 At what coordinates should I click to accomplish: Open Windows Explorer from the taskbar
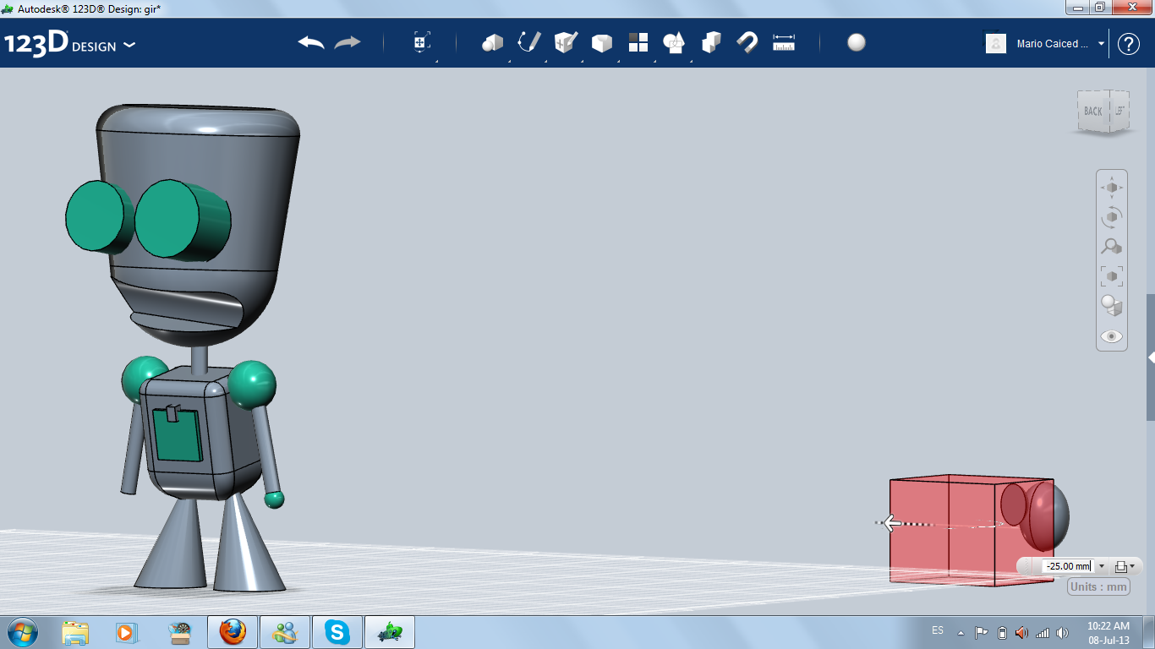pyautogui.click(x=75, y=632)
